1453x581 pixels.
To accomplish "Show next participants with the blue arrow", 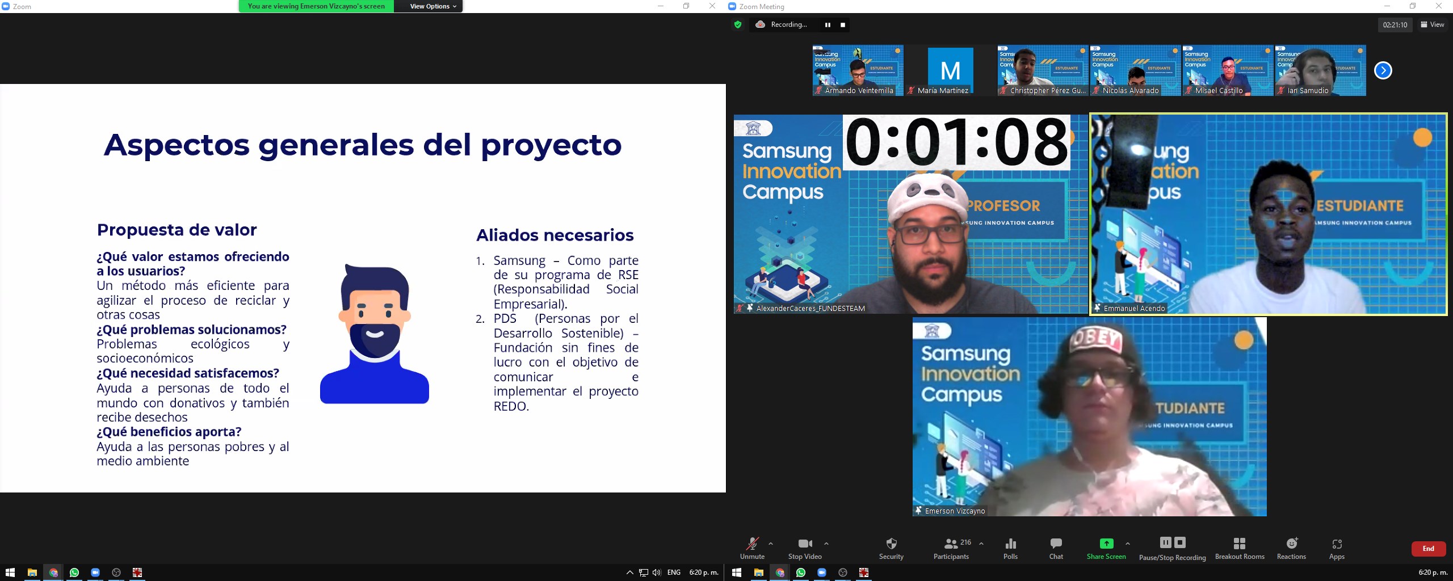I will [1383, 70].
